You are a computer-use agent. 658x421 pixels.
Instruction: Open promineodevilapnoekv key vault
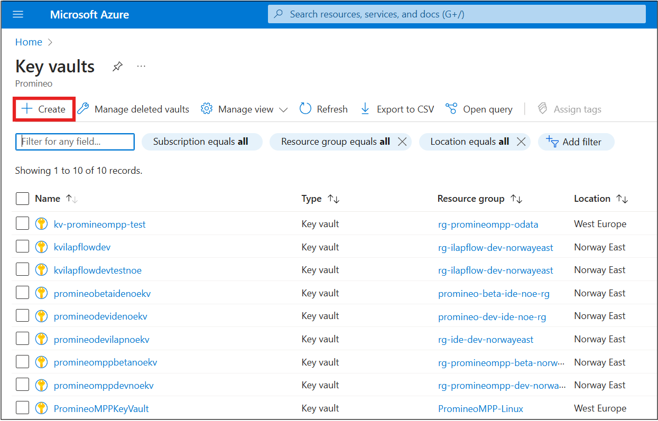101,339
